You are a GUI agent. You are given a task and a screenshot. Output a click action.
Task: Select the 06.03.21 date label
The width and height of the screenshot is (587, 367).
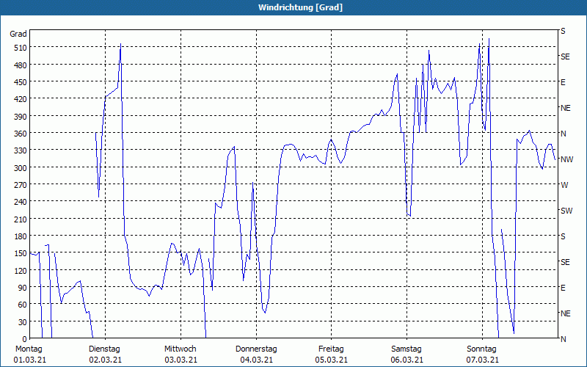pos(407,360)
